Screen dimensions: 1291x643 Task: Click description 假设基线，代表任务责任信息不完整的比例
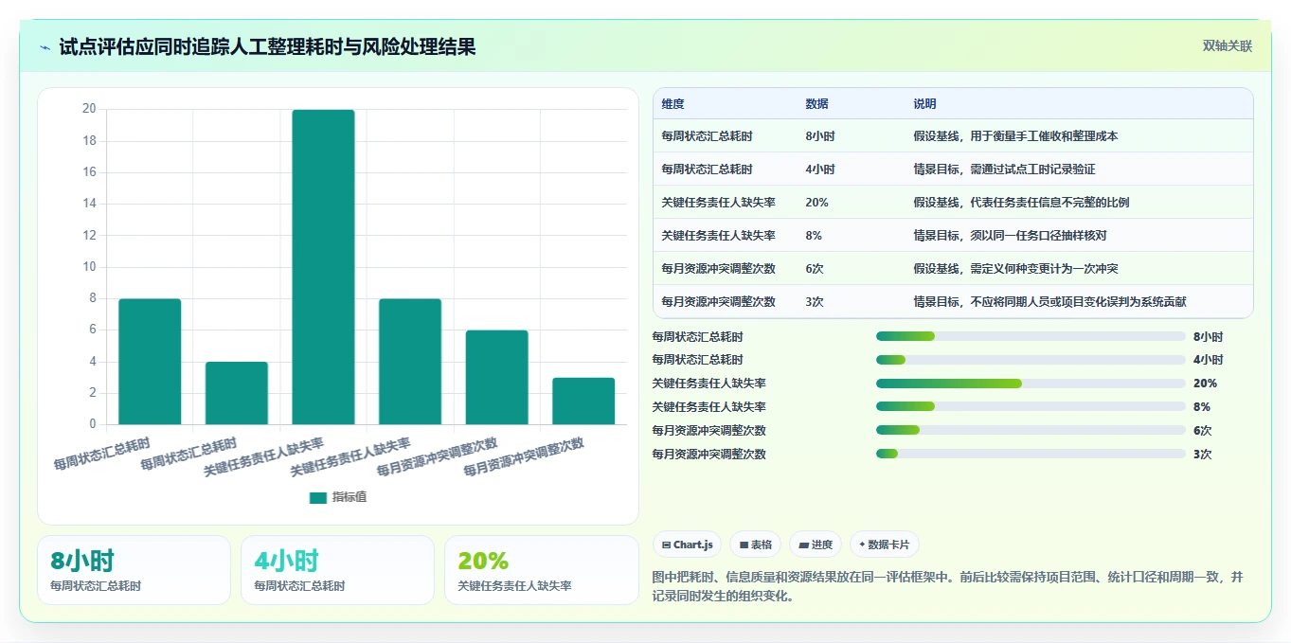(x=1021, y=202)
